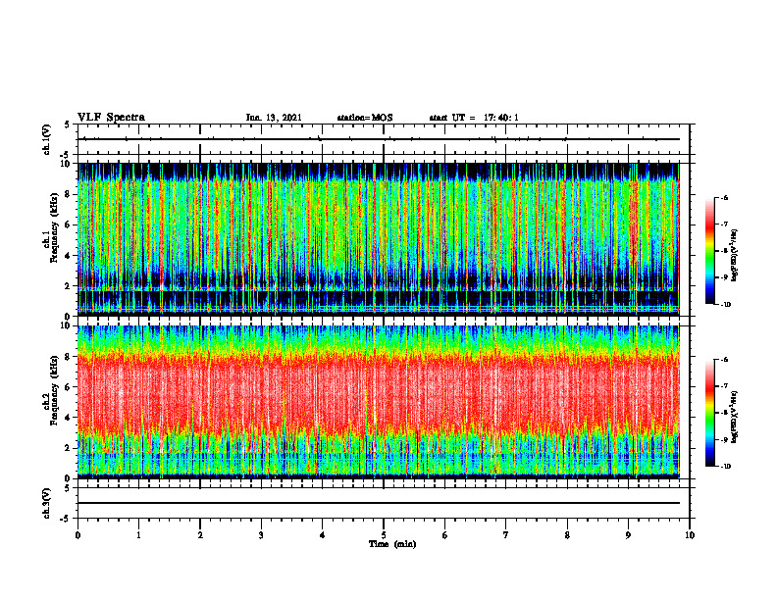Image resolution: width=777 pixels, height=600 pixels.
Task: Click the ch.1 frequency axis "8" tick label
Action: point(68,194)
